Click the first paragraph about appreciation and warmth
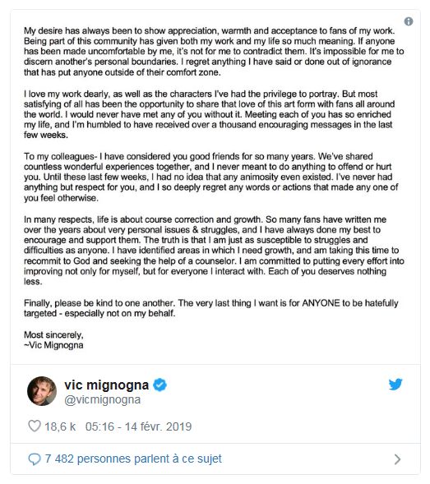 [214, 52]
